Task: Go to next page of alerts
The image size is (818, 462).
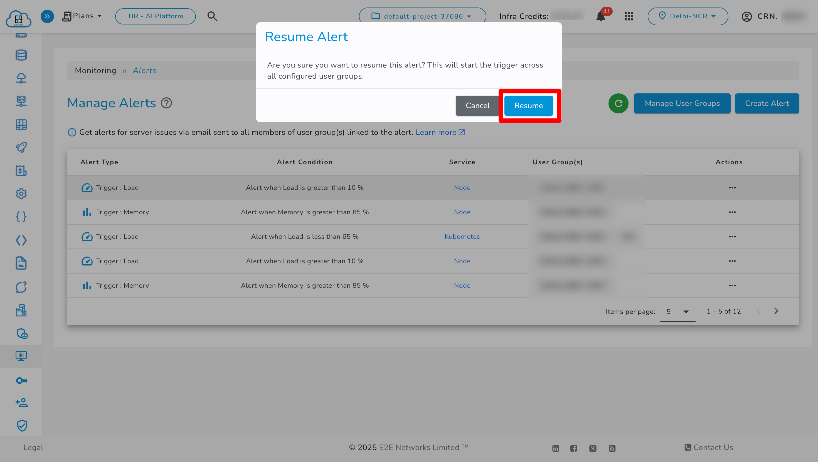Action: 776,311
